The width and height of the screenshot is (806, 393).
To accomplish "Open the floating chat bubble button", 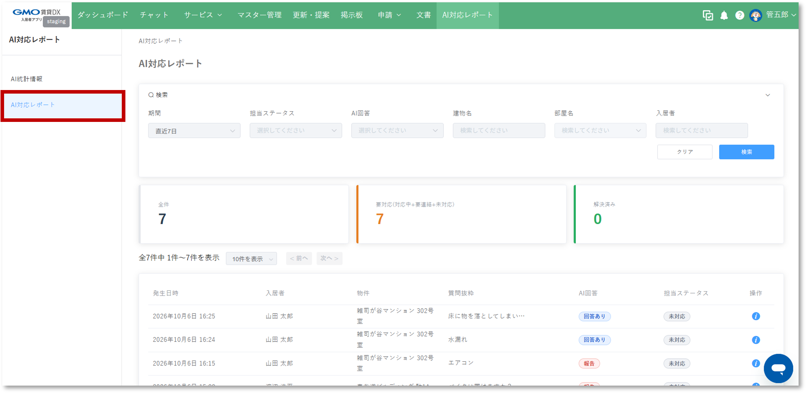I will (x=778, y=368).
